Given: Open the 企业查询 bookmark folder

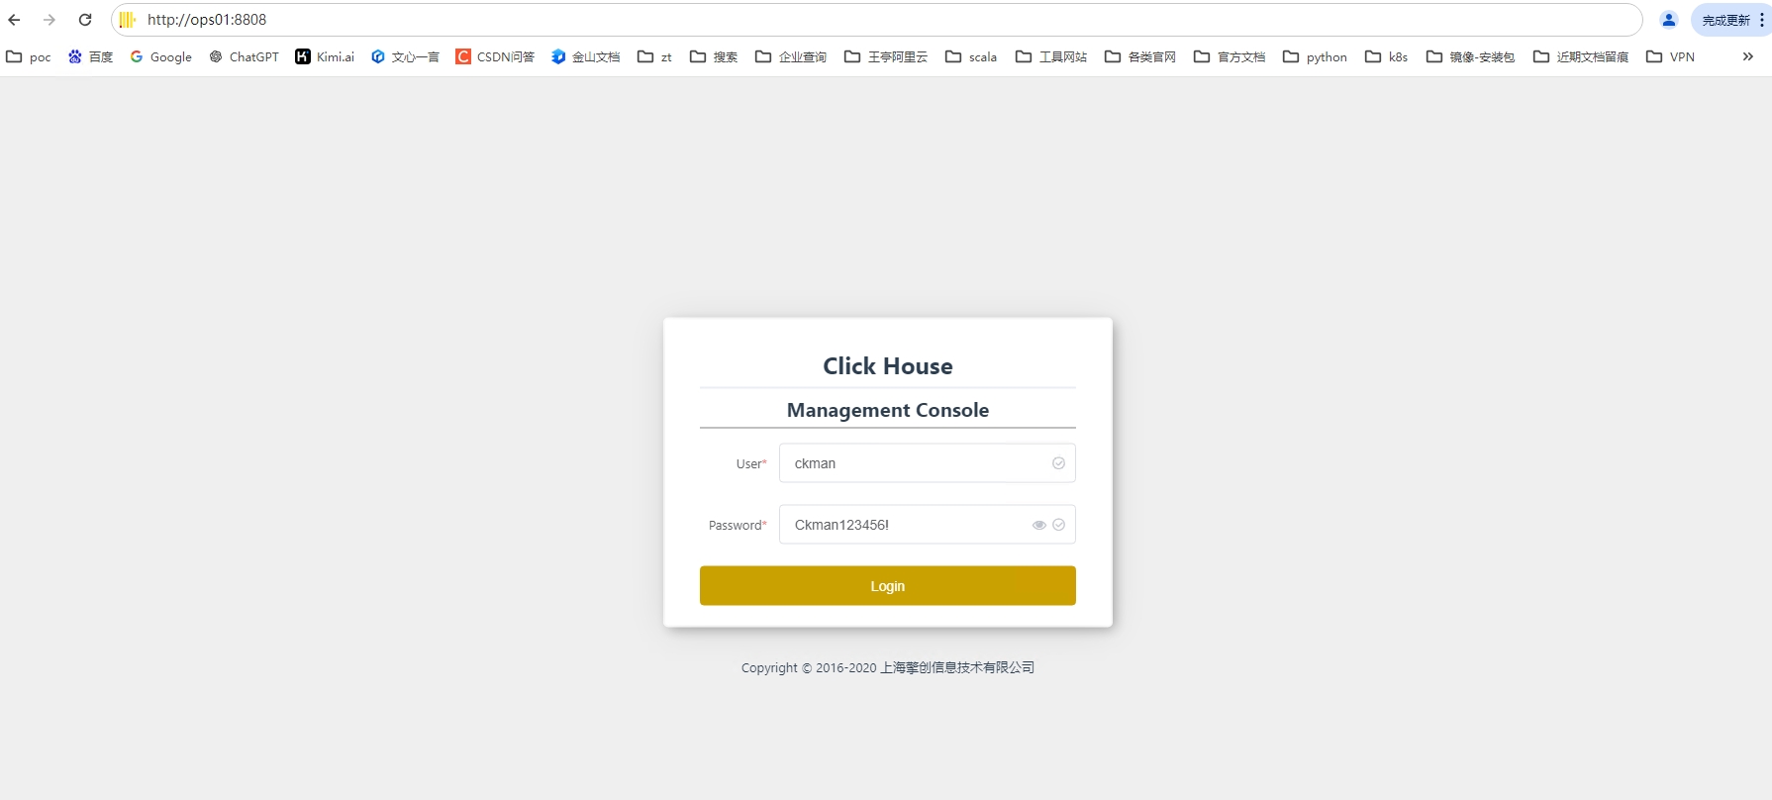Looking at the screenshot, I should pyautogui.click(x=791, y=56).
